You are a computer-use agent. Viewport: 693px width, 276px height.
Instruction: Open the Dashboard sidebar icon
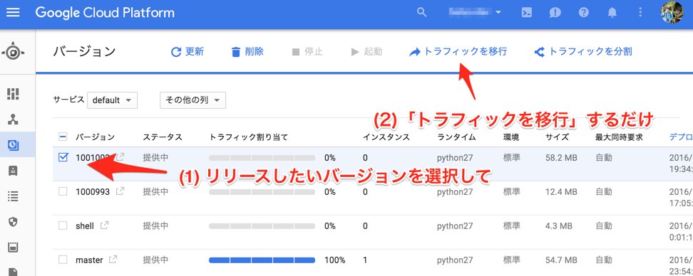14,93
